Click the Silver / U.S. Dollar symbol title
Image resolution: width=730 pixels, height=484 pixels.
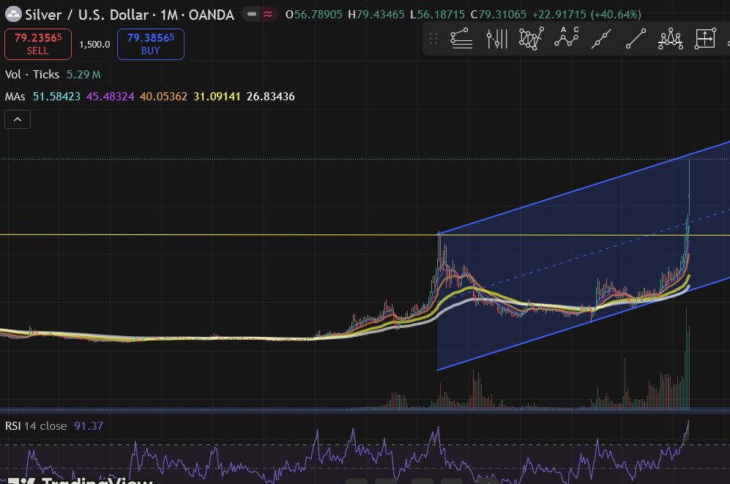(130, 15)
